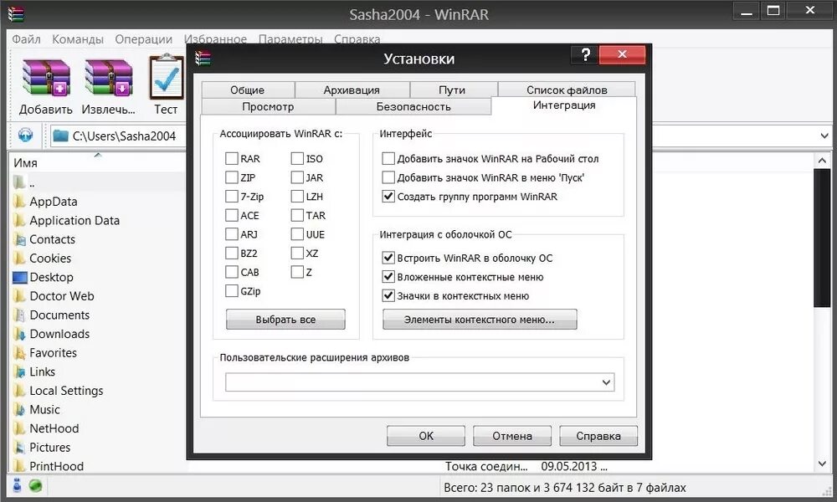The width and height of the screenshot is (837, 502).
Task: Enable the XZ association checkbox
Action: [297, 253]
